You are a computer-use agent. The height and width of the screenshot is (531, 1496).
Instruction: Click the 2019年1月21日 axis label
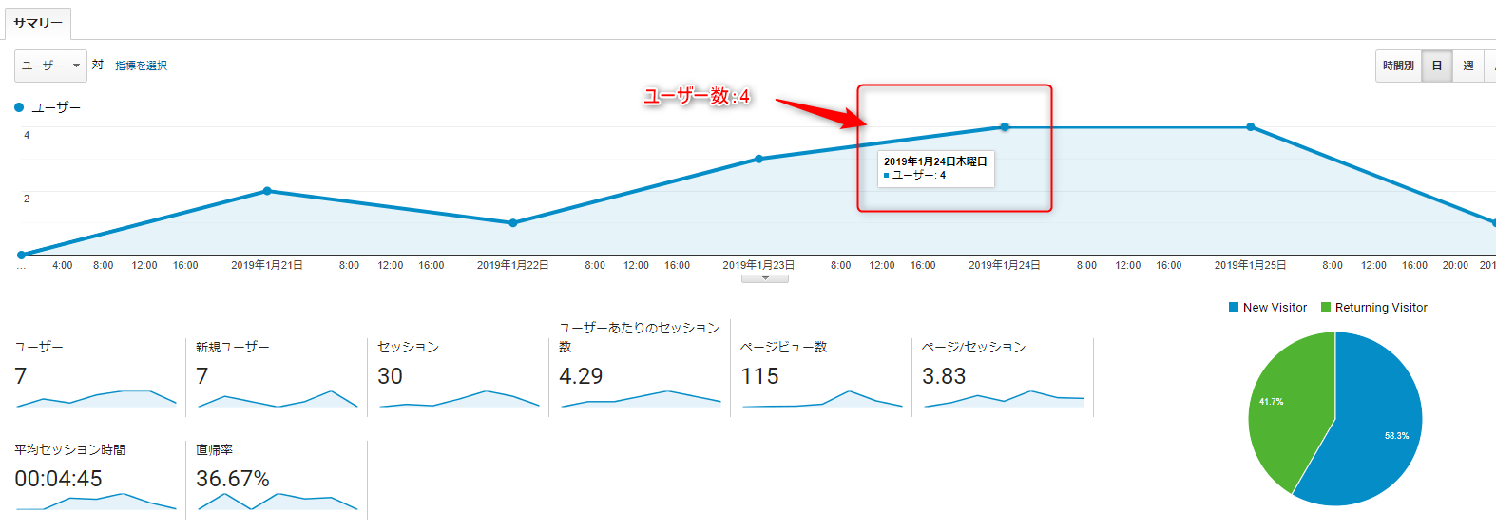pos(267,265)
